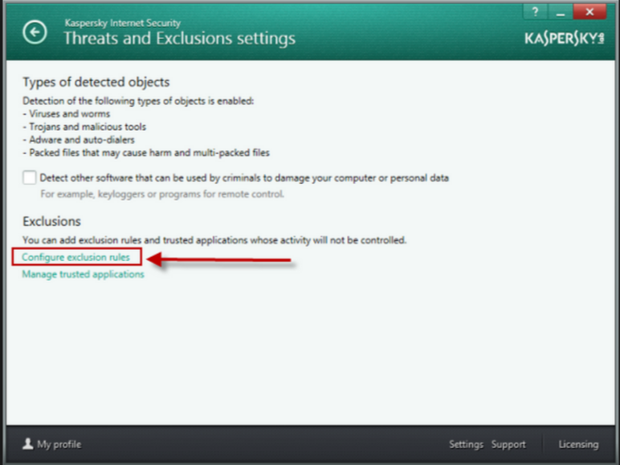Viewport: 620px width, 465px height.
Task: Click the 'Threats and Exclusions settings' title
Action: pyautogui.click(x=180, y=39)
